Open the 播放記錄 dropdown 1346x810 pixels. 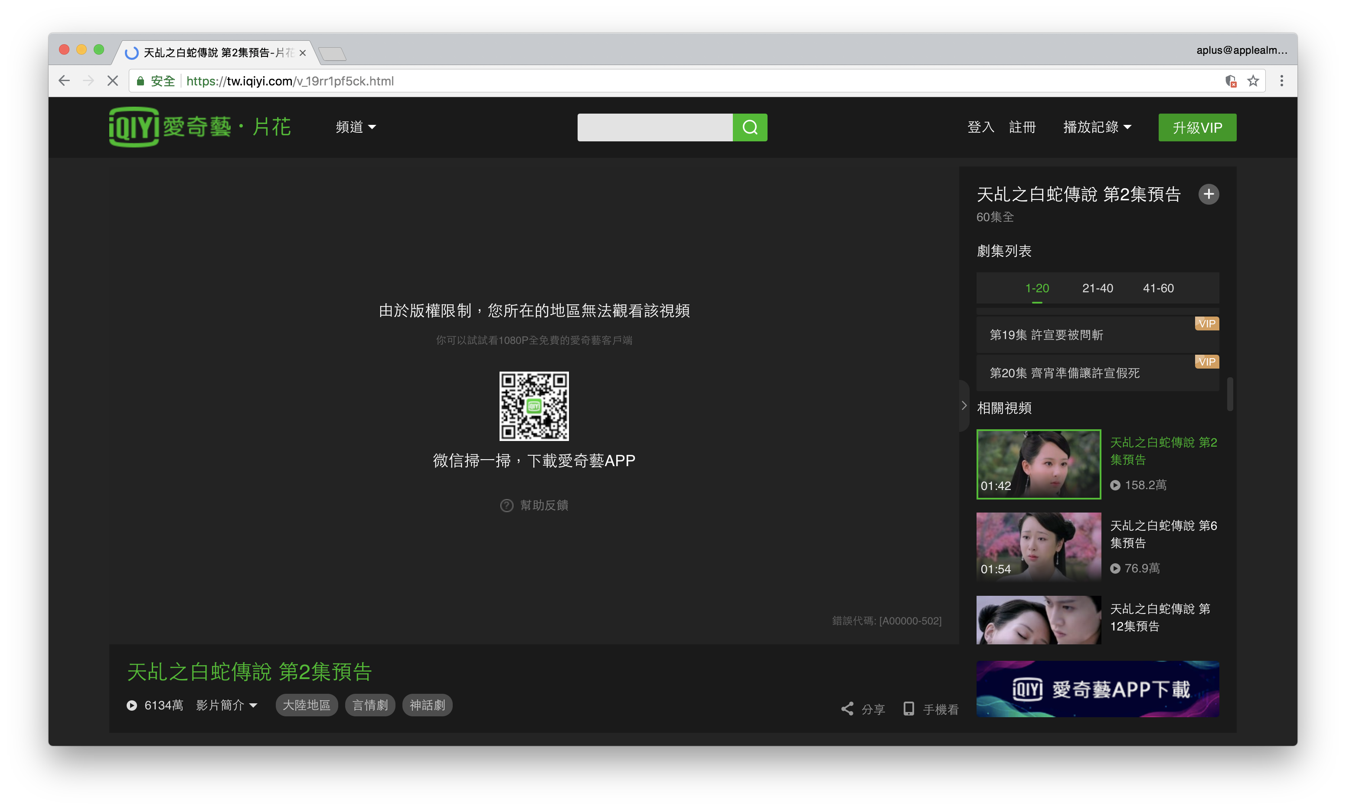click(x=1097, y=127)
